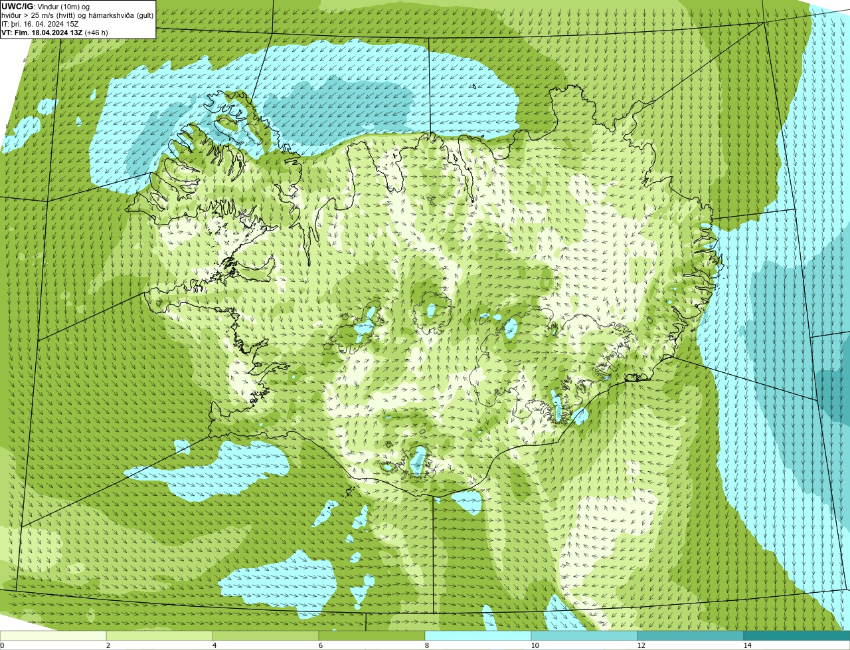Pick the 6–8 m/s darker green color segment
Screen dimensions: 850x650
click(372, 635)
